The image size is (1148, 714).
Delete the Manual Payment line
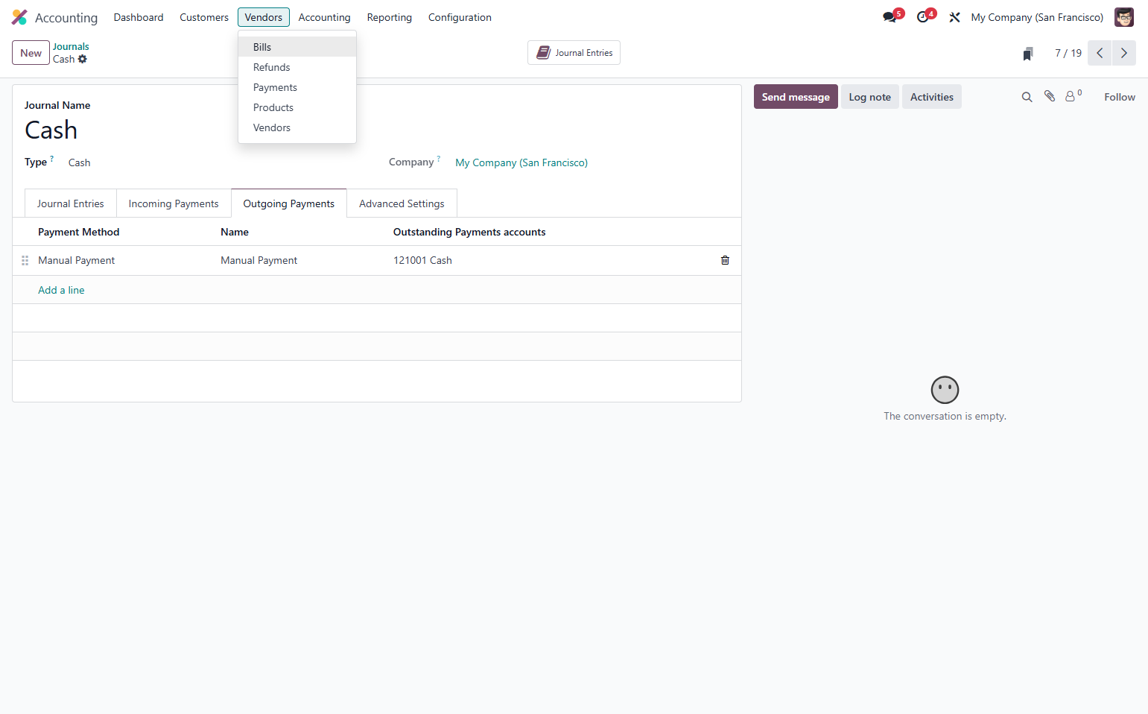[725, 260]
